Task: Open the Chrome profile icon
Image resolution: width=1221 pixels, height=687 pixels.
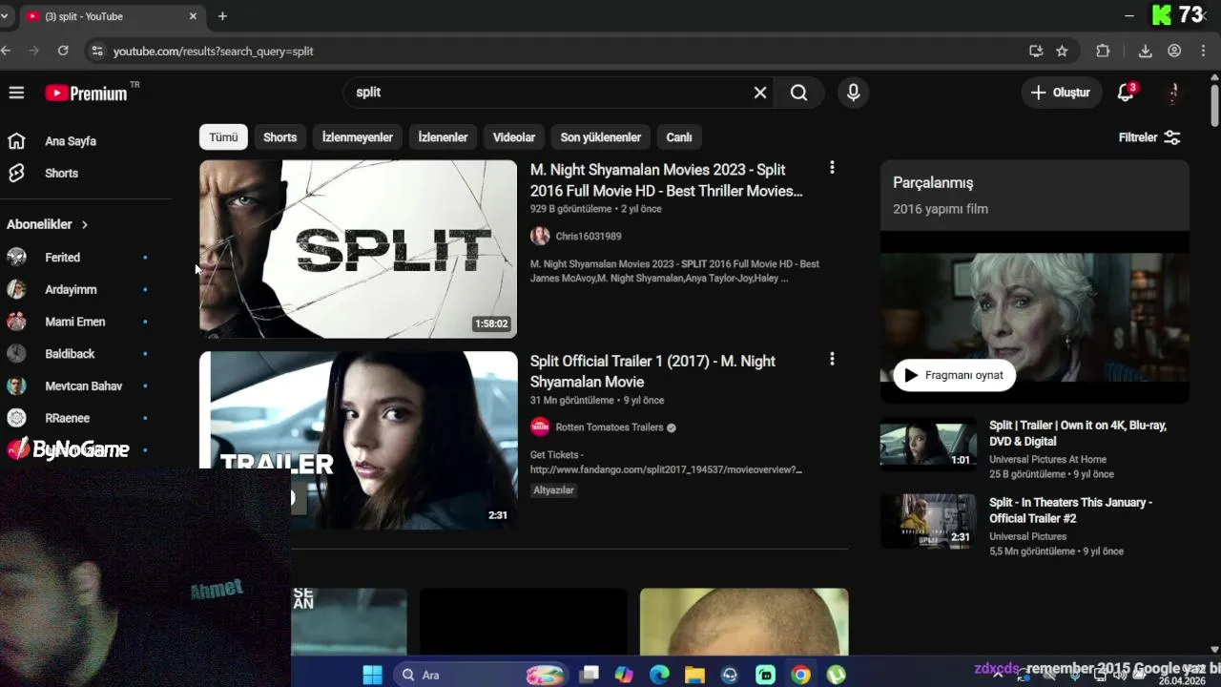Action: click(1174, 52)
